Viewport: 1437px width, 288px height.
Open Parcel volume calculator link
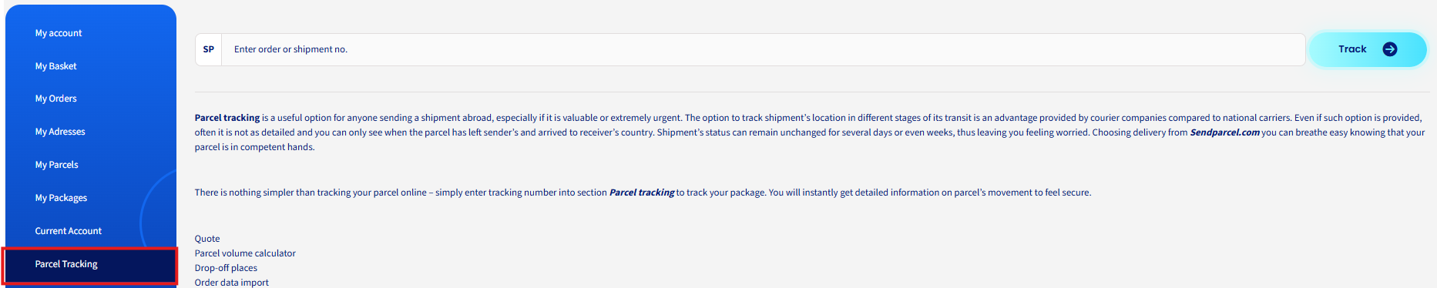tap(245, 253)
